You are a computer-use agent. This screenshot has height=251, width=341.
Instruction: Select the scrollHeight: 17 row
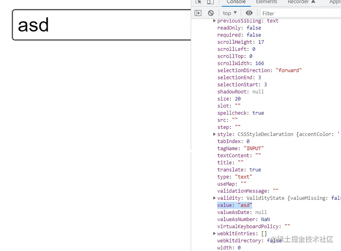coord(241,42)
